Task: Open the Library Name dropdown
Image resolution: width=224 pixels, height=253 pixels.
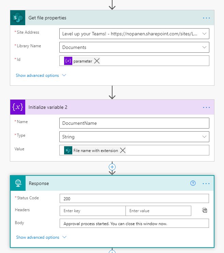Action: [204, 47]
